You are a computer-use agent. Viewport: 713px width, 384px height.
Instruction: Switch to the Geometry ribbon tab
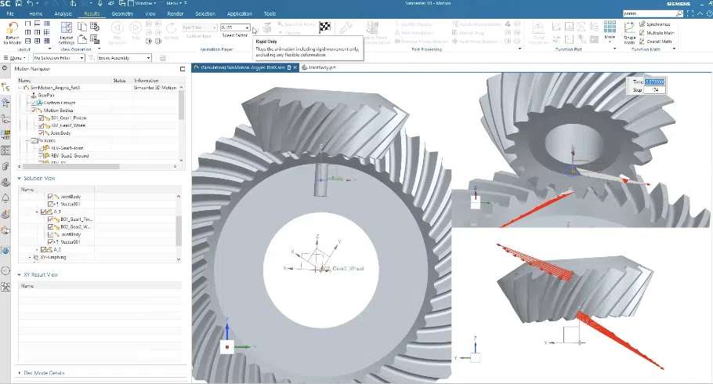(122, 13)
